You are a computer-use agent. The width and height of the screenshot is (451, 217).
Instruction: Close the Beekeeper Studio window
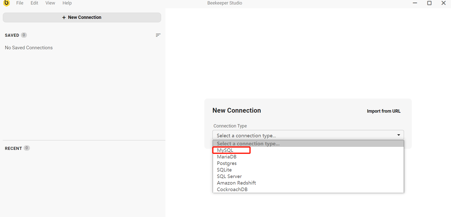tap(444, 3)
